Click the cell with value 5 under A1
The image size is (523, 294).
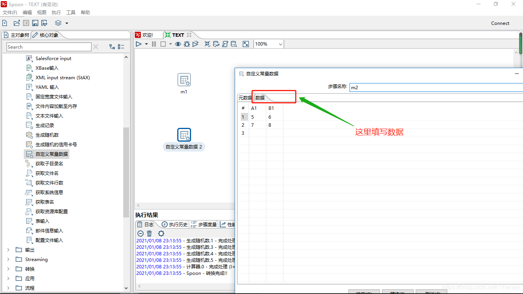[257, 117]
